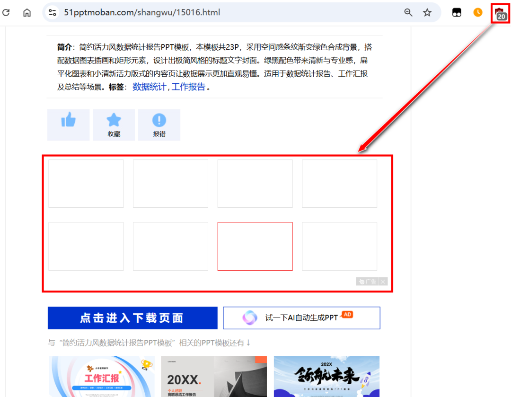511x397 pixels.
Task: Select the red-bordered preview thumbnail
Action: tap(255, 246)
